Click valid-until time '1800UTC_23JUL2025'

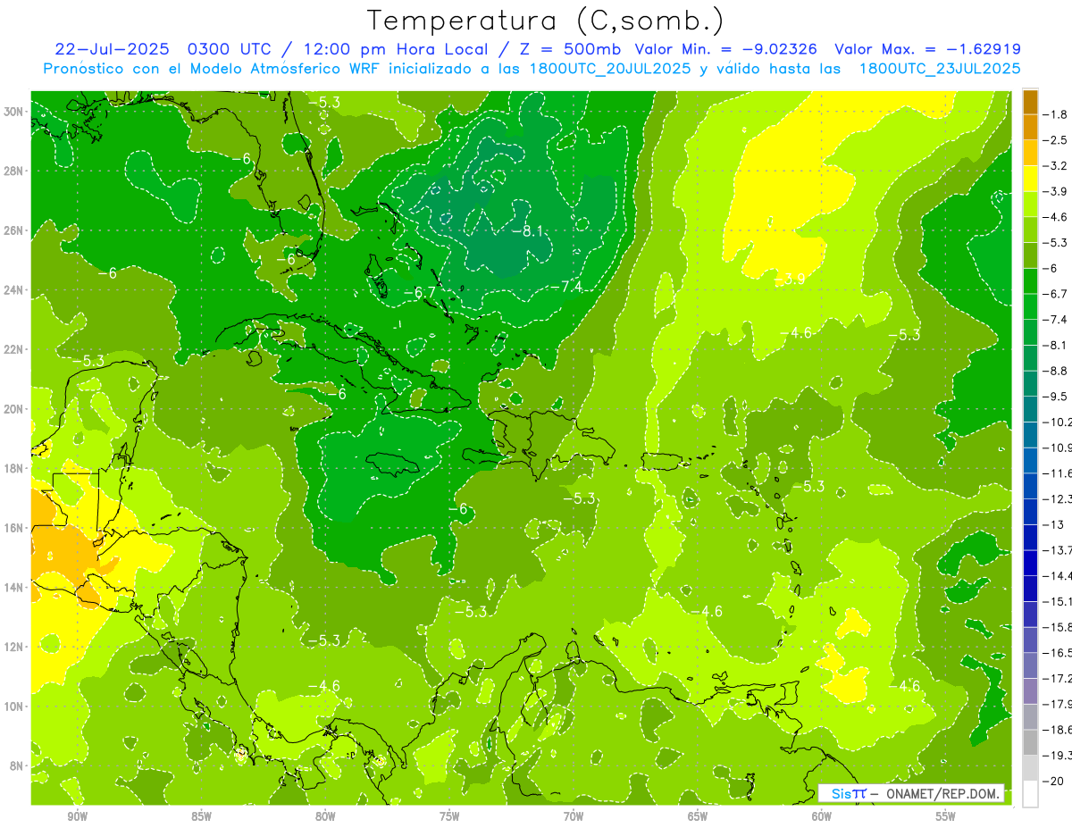click(939, 69)
